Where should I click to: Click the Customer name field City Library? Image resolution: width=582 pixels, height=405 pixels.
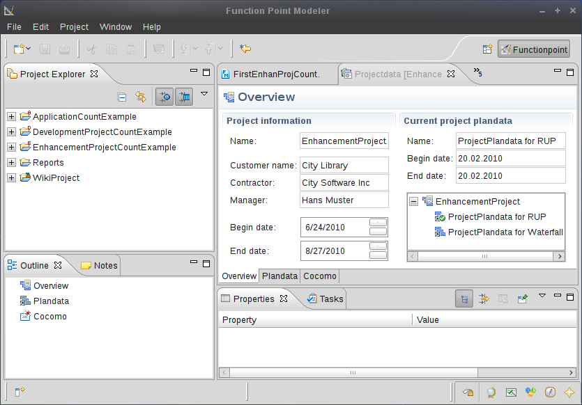coord(344,165)
